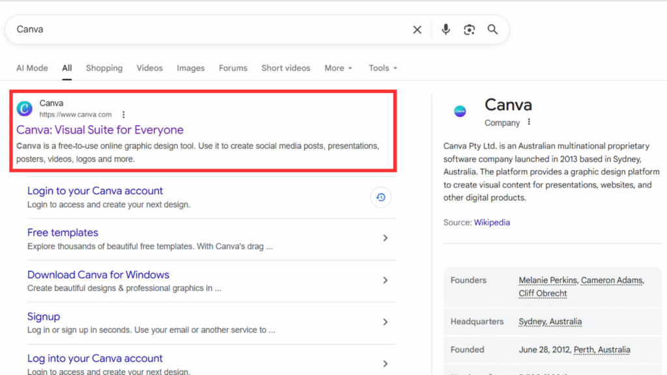Click the history icon beside Login result
This screenshot has height=375, width=667.
click(381, 197)
